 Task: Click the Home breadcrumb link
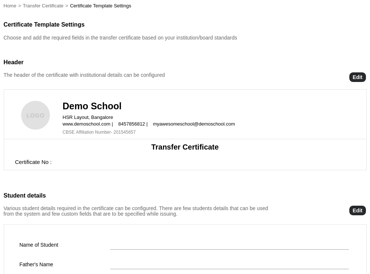[10, 6]
